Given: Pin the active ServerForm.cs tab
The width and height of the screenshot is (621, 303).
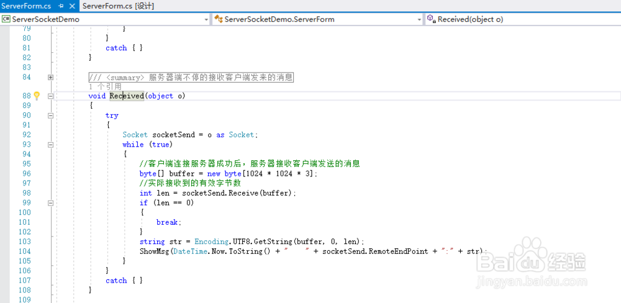Looking at the screenshot, I should click(61, 6).
